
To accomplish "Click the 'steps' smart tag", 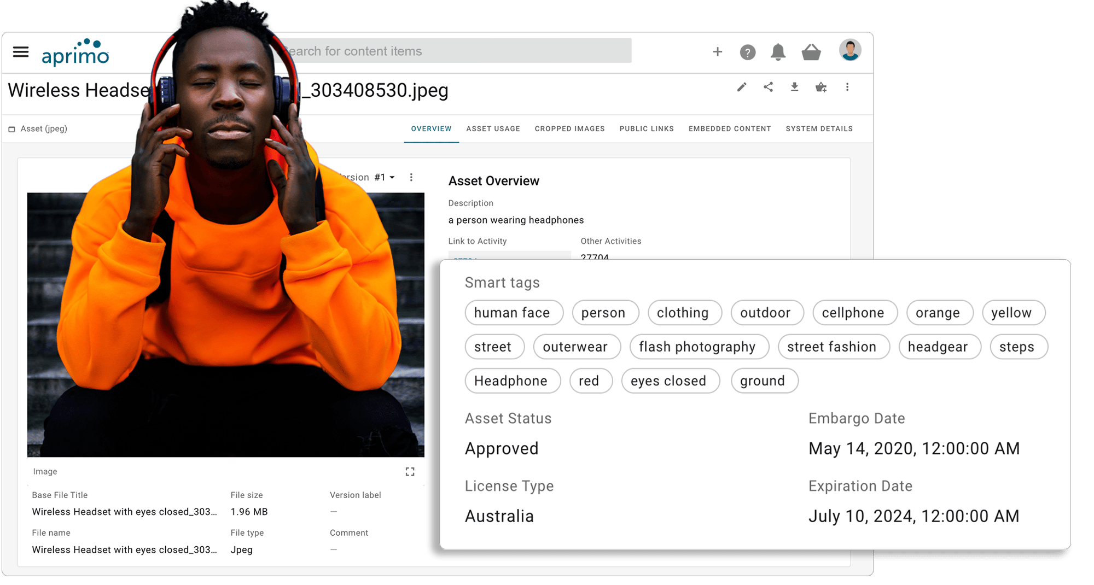I will (1019, 347).
